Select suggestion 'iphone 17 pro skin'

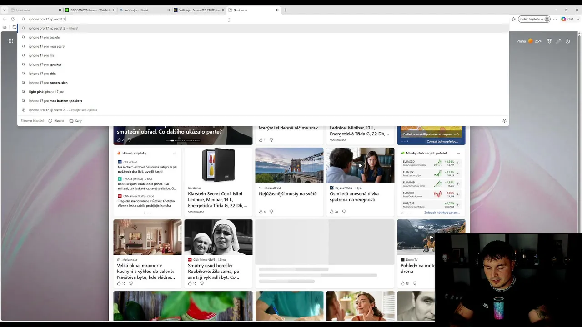click(263, 74)
